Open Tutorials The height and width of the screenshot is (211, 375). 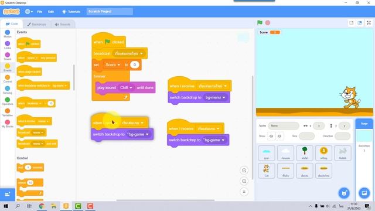tap(71, 12)
